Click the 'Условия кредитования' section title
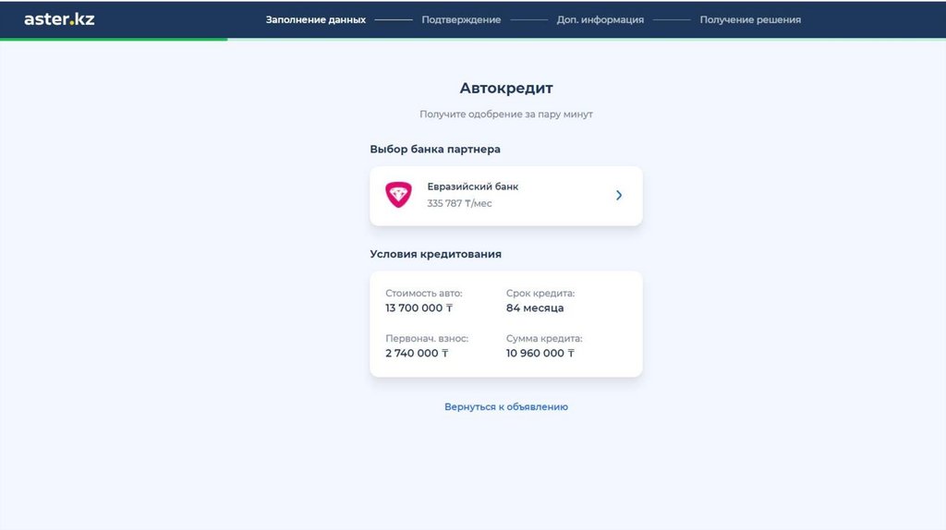Screen dimensions: 946x530 click(x=436, y=254)
